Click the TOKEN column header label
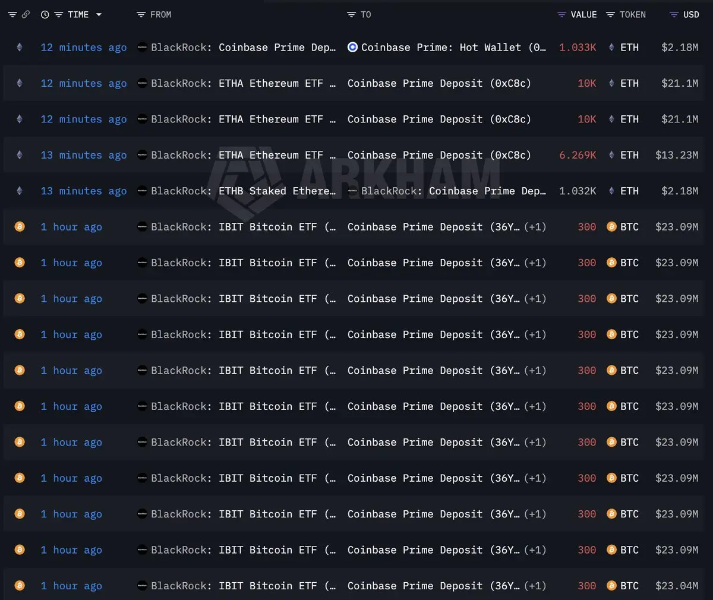 pyautogui.click(x=632, y=15)
